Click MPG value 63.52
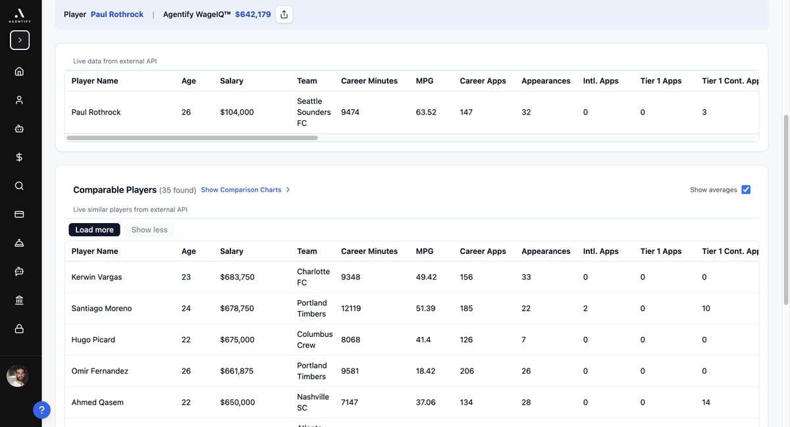 tap(426, 113)
